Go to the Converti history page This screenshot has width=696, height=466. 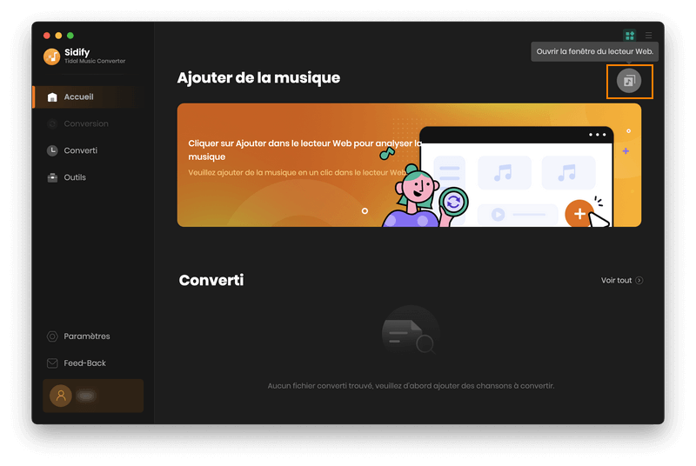point(80,150)
